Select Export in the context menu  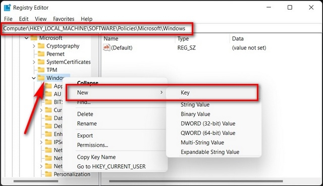tap(85, 135)
